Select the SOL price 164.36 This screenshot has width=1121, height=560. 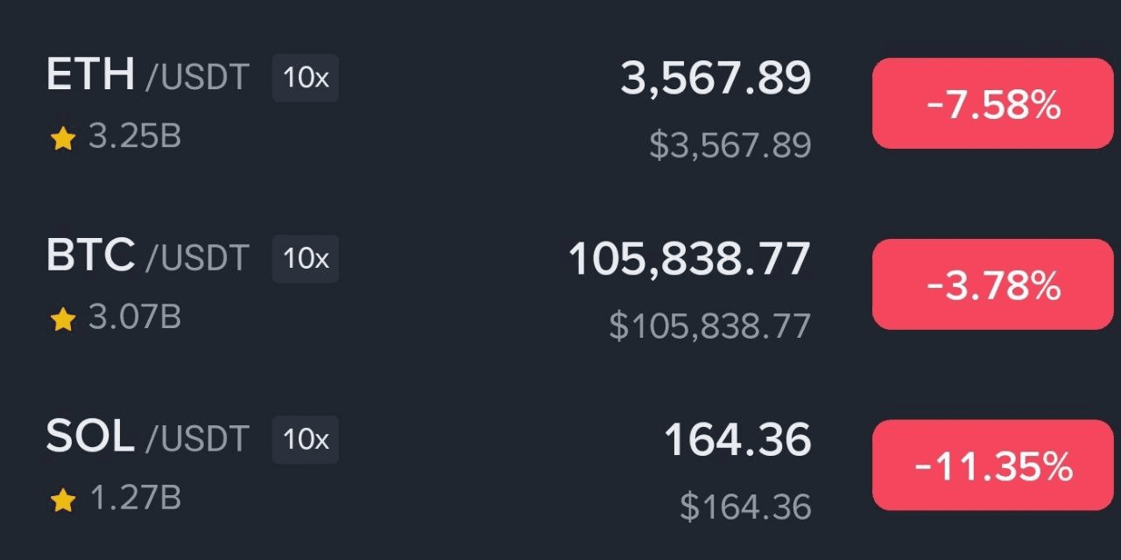coord(737,440)
